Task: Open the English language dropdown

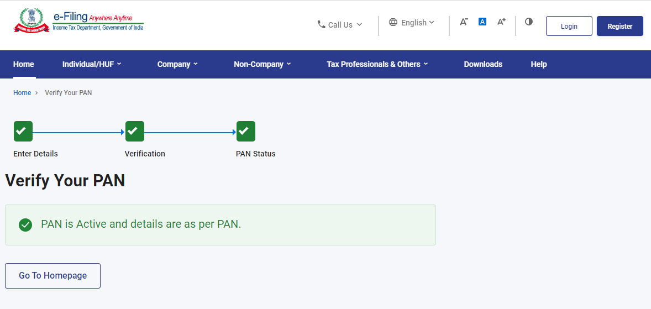Action: (x=412, y=23)
